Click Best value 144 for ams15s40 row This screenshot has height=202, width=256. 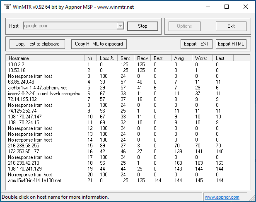[x=157, y=180]
